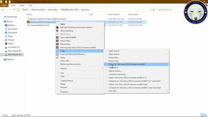
Task: Click the Downloads arrow icon in sidebar
Action: [x=6, y=32]
